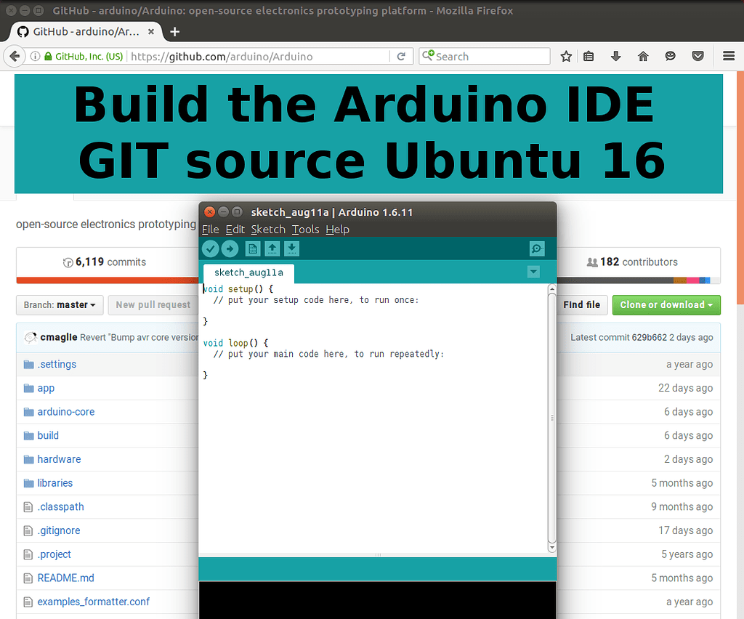Close the GitHub arduino tab
This screenshot has height=619, width=744.
[x=151, y=32]
